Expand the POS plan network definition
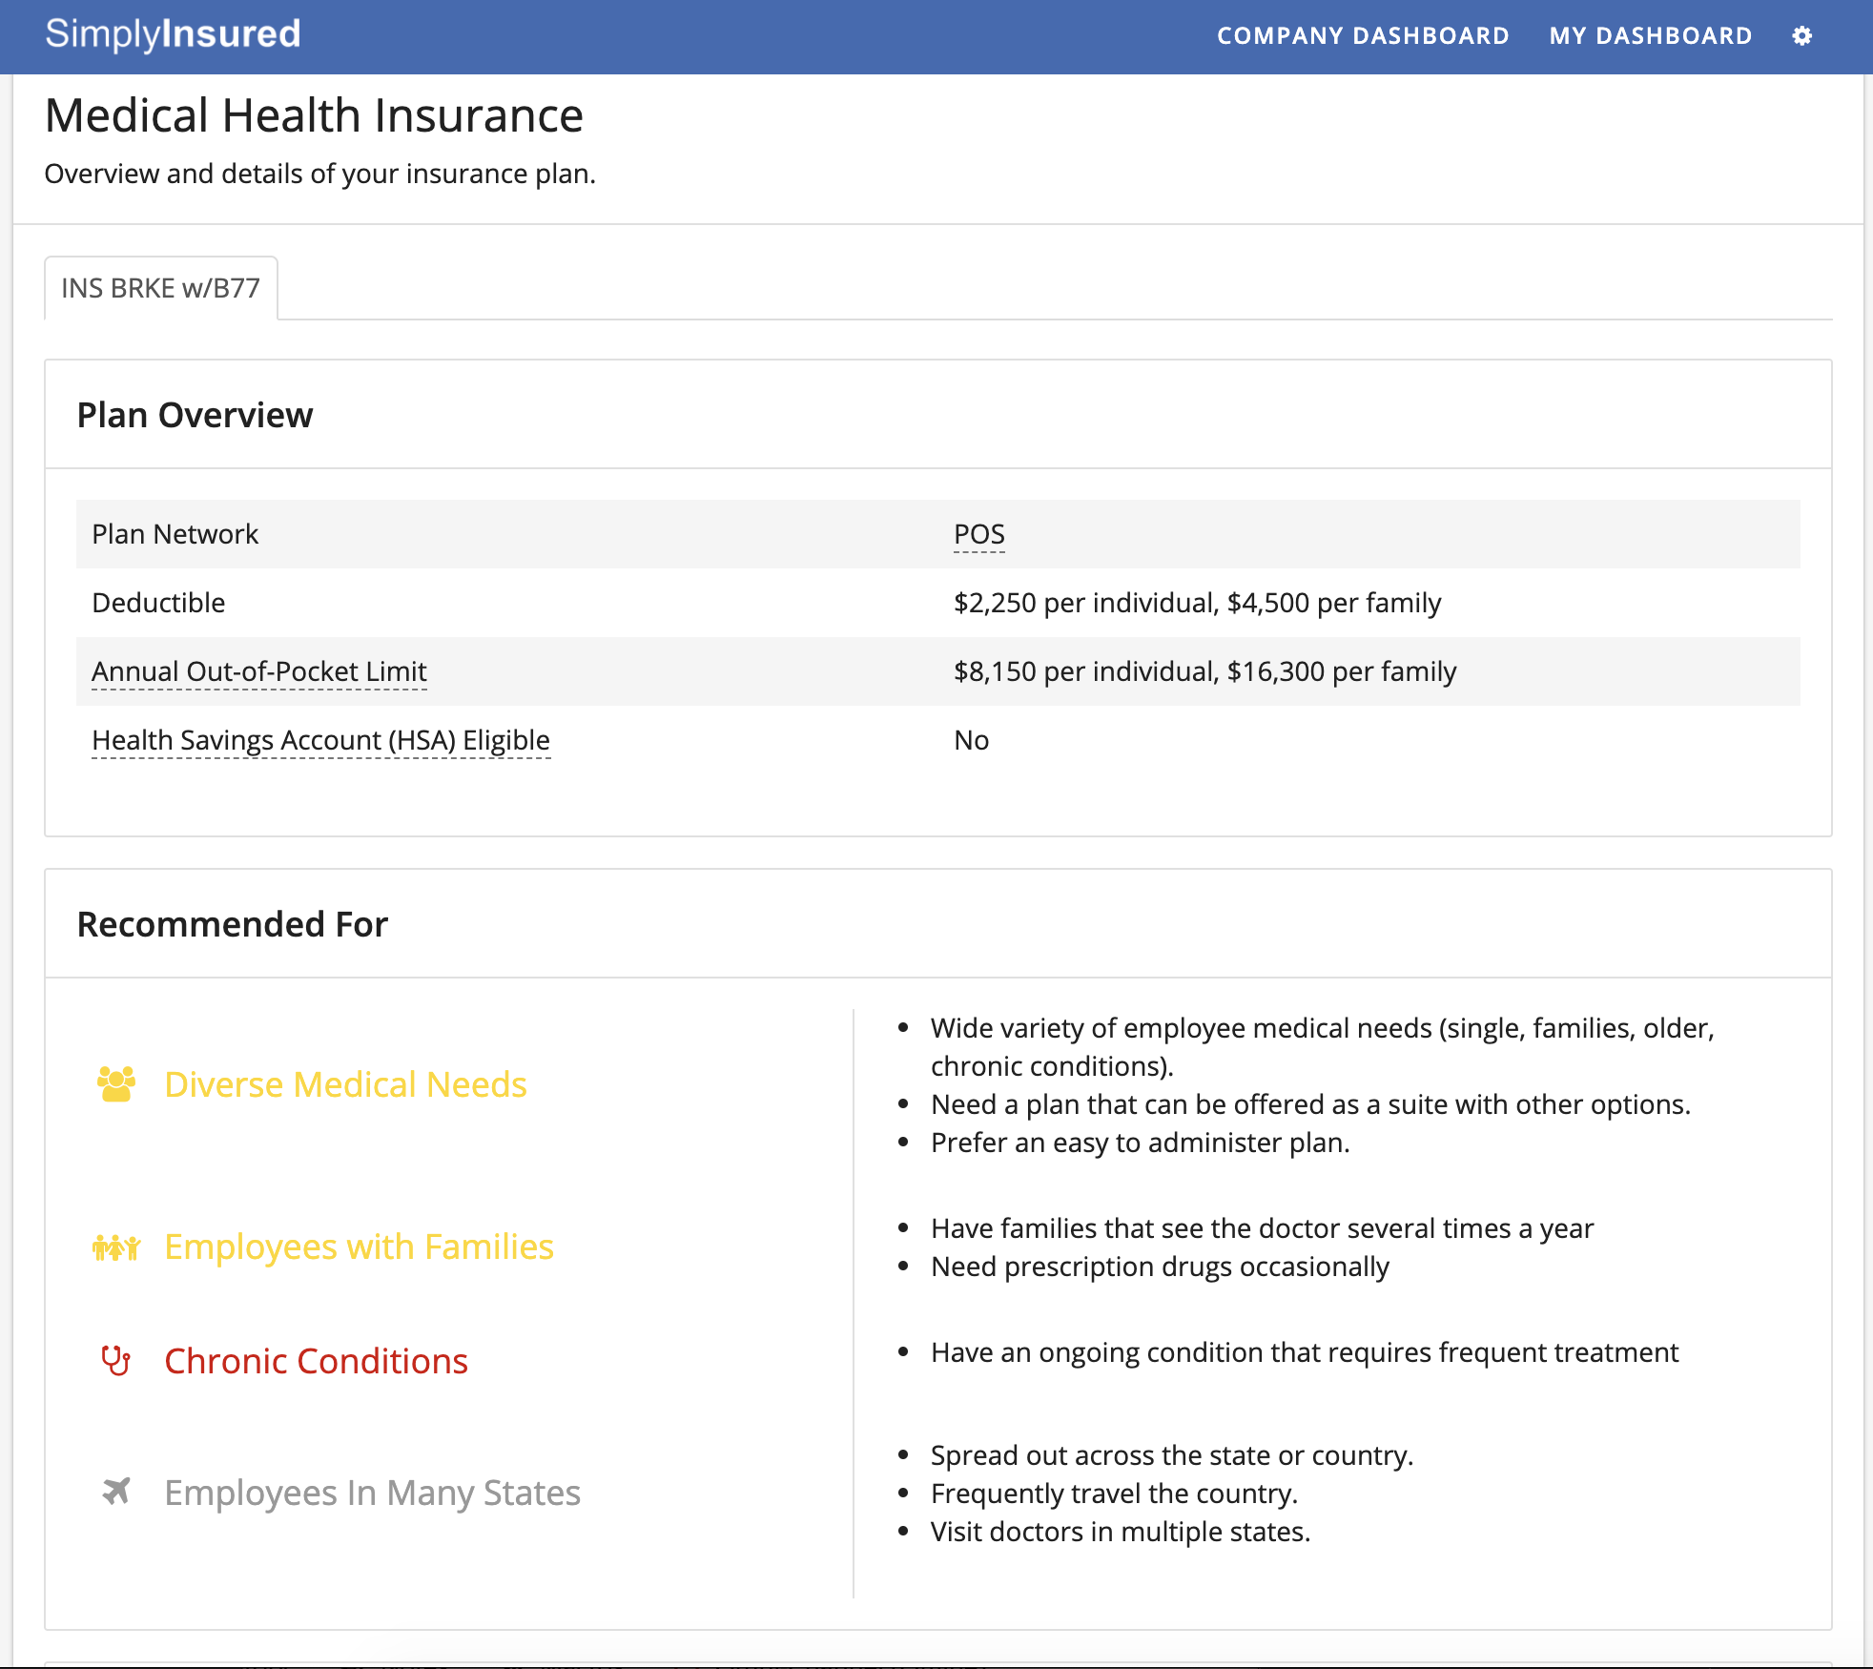This screenshot has height=1669, width=1873. coord(978,533)
